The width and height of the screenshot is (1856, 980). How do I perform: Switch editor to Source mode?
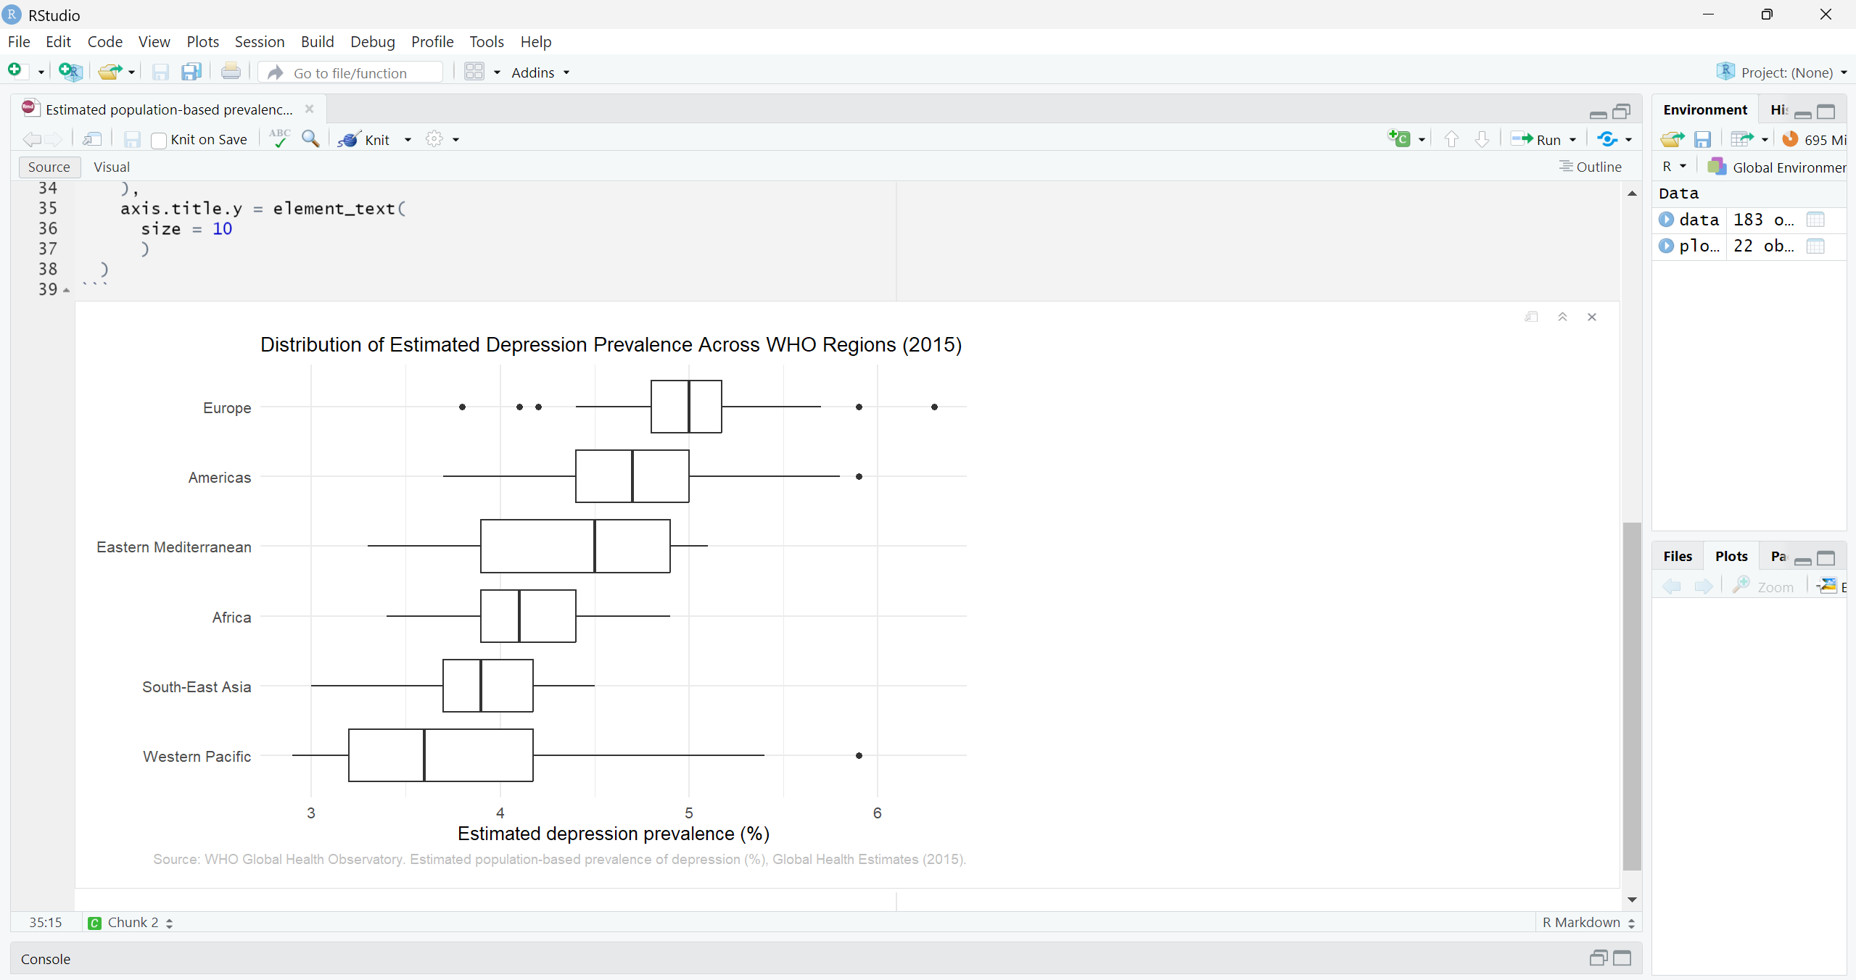(x=49, y=167)
